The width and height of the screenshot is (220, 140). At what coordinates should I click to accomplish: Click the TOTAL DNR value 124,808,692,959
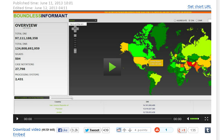[x=27, y=48]
